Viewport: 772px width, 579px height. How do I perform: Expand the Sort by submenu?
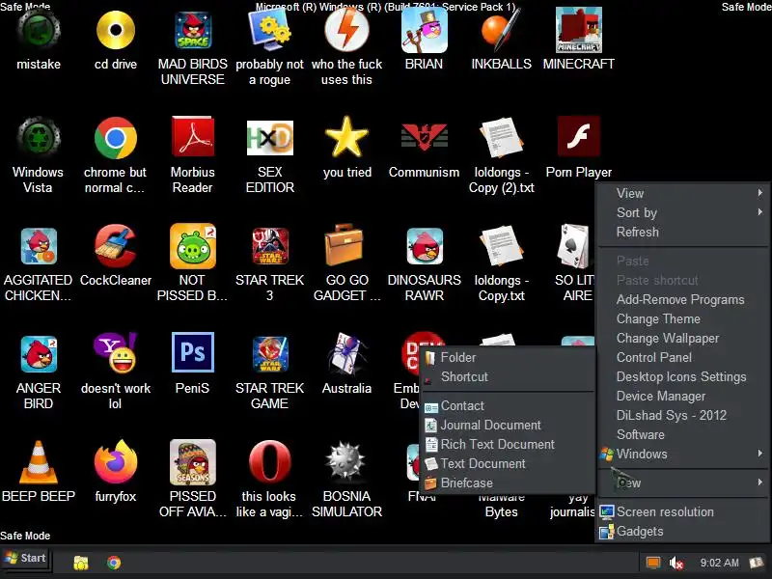682,212
